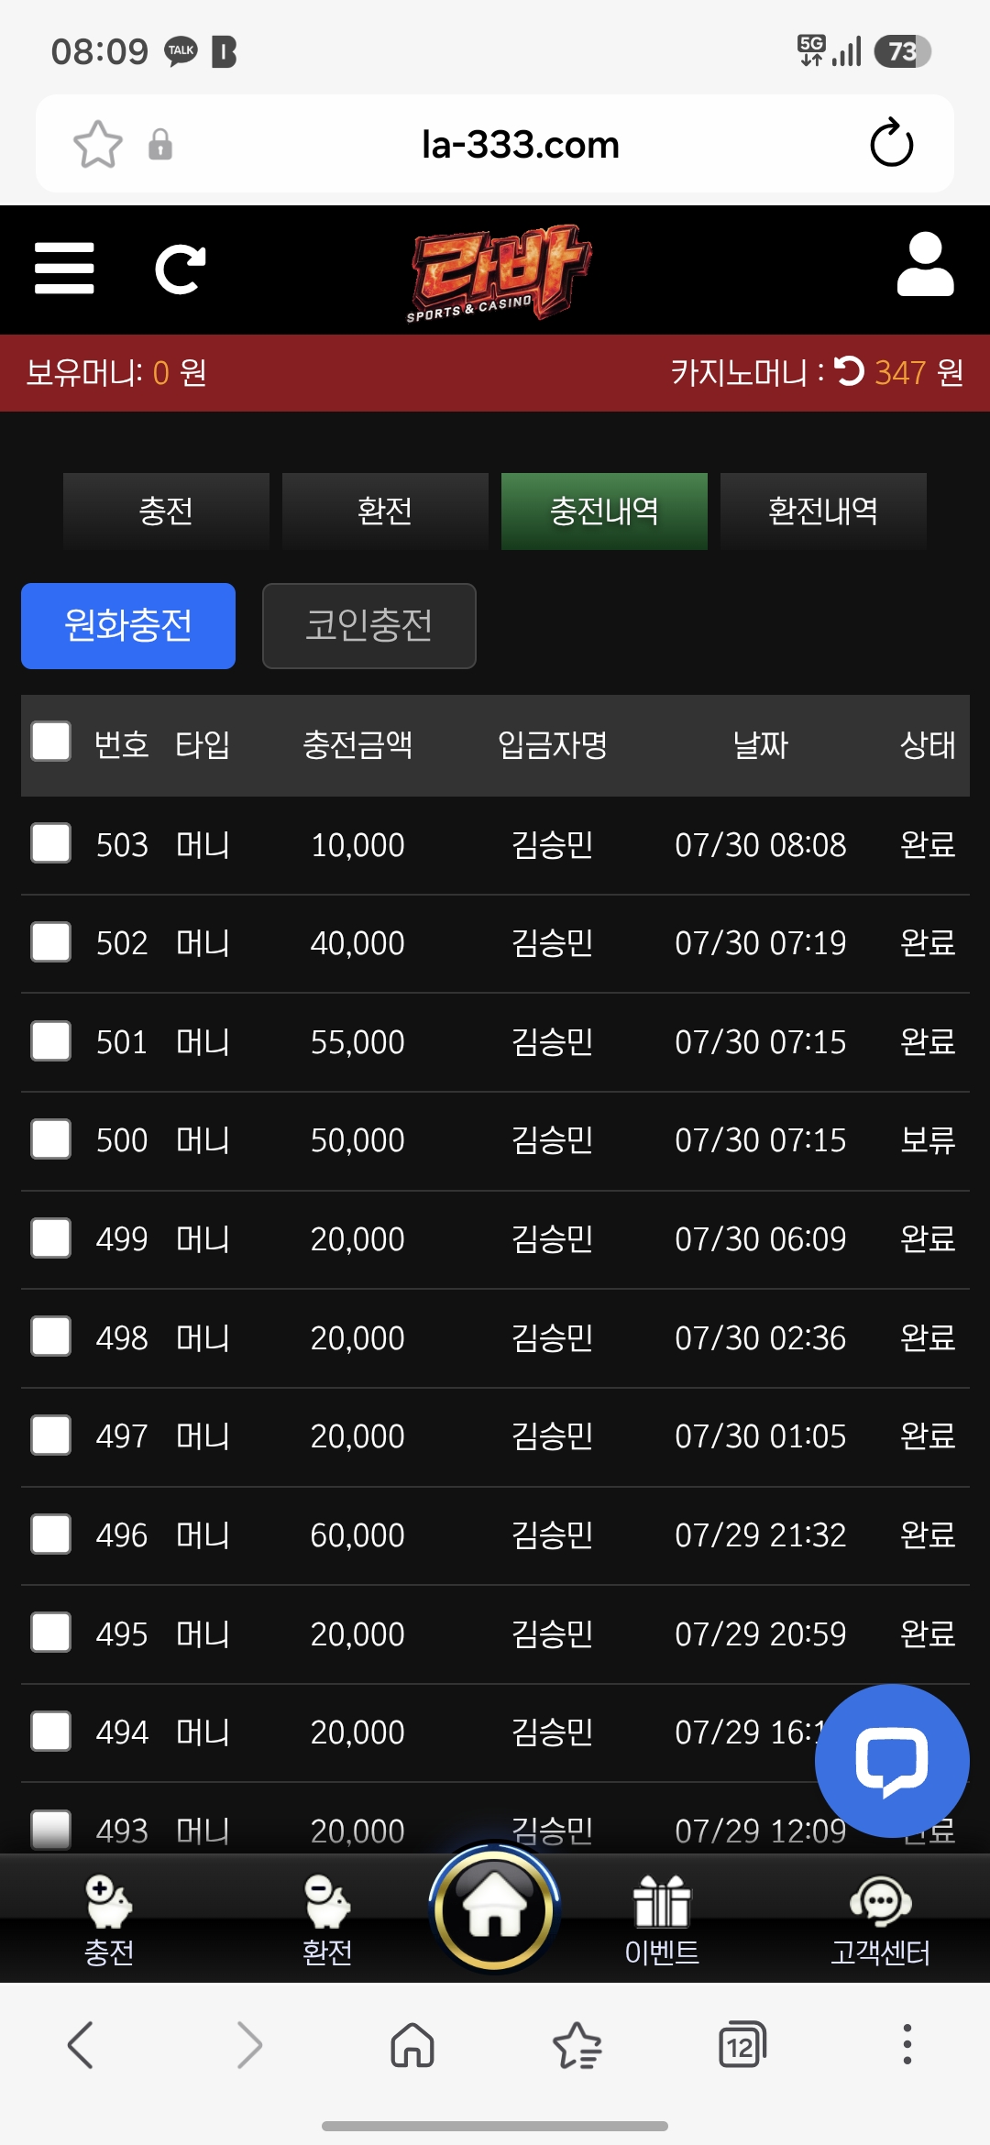Open the blue live chat bubble

[892, 1760]
